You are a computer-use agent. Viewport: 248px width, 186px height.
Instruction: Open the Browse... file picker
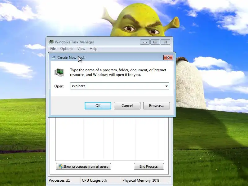point(157,106)
